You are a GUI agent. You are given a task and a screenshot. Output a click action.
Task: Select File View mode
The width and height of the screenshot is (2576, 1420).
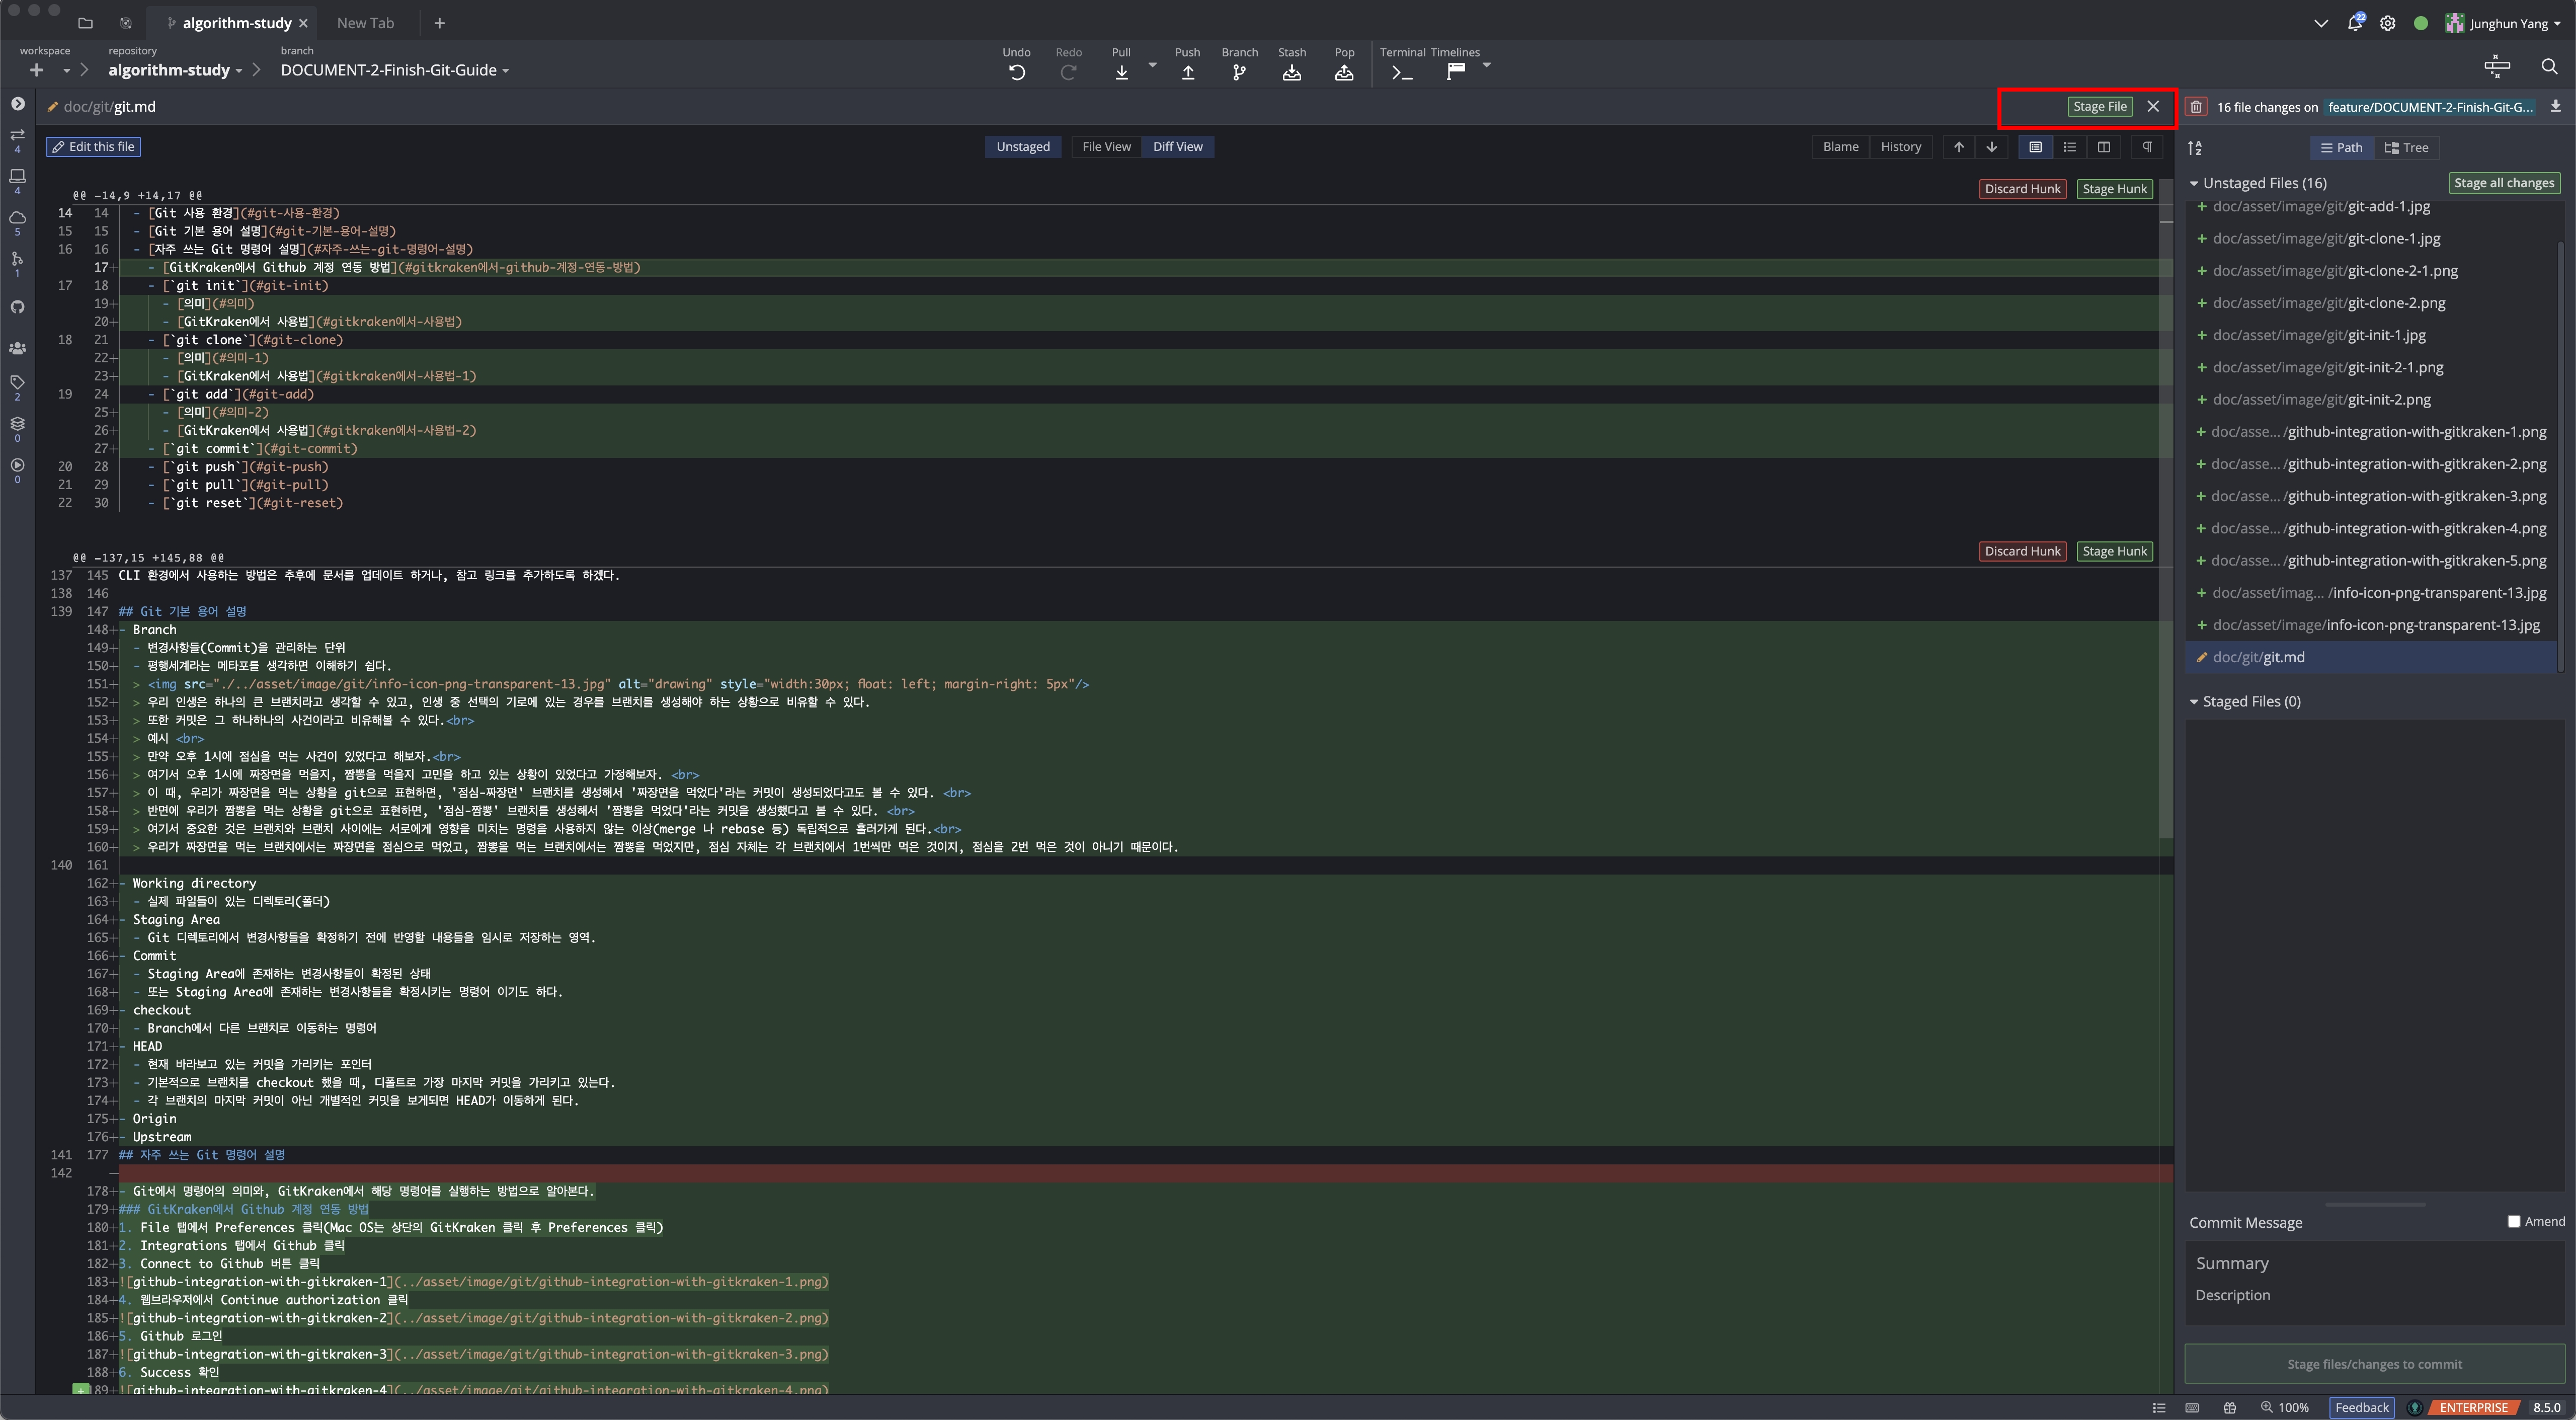point(1106,147)
